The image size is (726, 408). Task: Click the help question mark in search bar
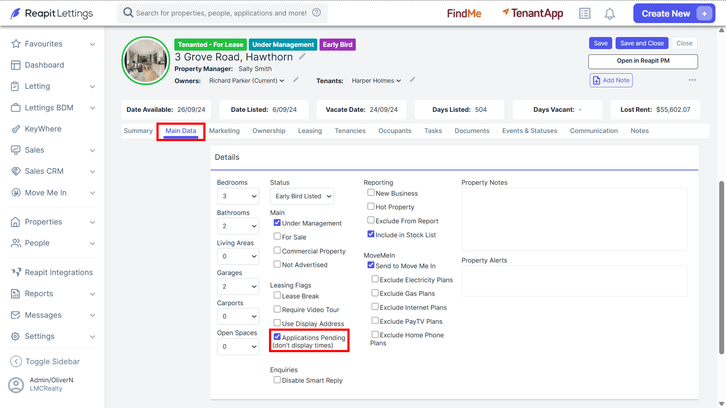pyautogui.click(x=317, y=13)
